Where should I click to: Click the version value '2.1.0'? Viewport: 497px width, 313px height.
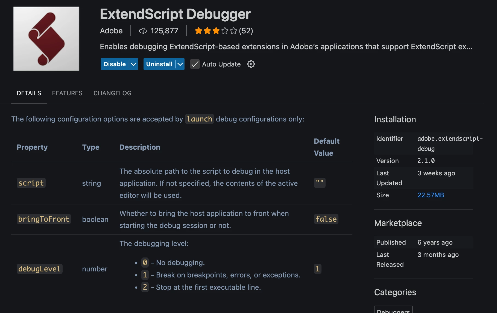[x=426, y=161]
